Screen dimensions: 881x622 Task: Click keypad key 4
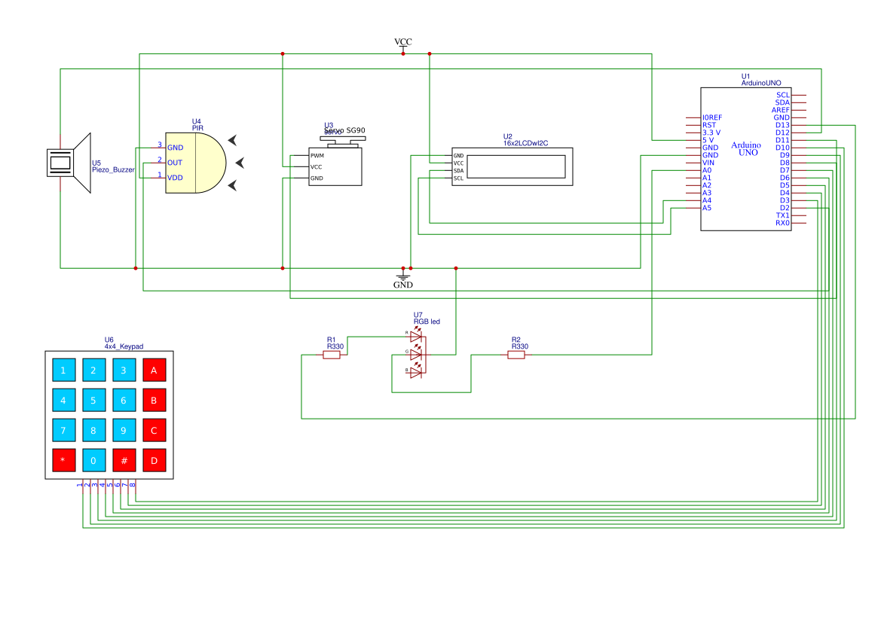63,401
